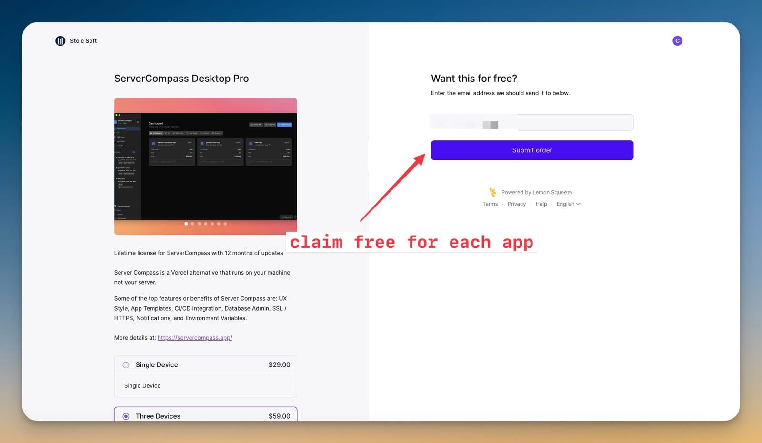The width and height of the screenshot is (762, 443).
Task: Click the Powered by Lemon Squeezy text
Action: (x=537, y=193)
